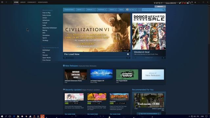Open the recorder overlay dropdown arrow
This screenshot has width=210, height=118.
point(155,3)
